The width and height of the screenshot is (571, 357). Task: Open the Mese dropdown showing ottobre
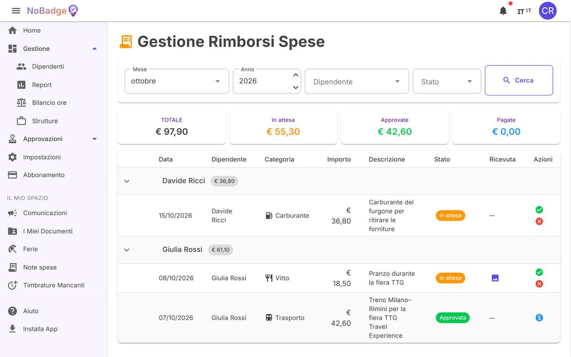point(177,81)
